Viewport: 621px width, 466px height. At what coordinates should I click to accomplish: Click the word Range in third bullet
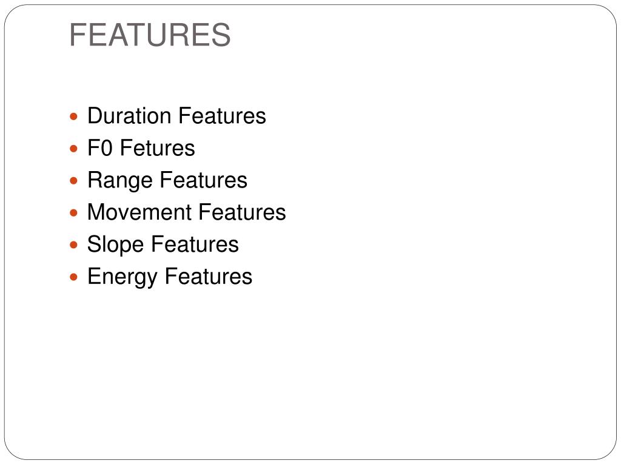120,181
